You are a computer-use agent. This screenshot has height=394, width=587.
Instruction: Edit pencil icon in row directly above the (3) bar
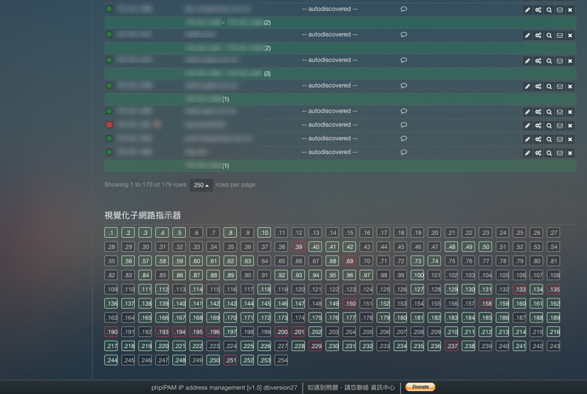tap(527, 61)
